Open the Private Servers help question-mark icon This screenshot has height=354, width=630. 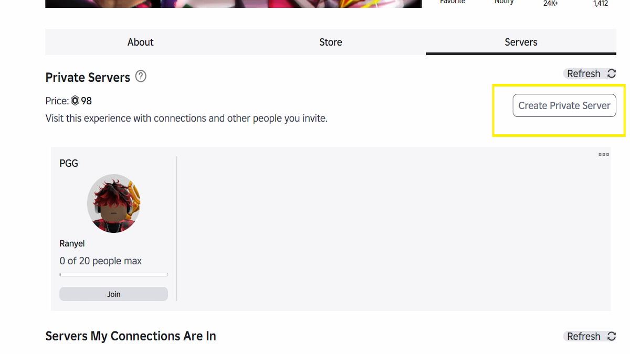141,77
